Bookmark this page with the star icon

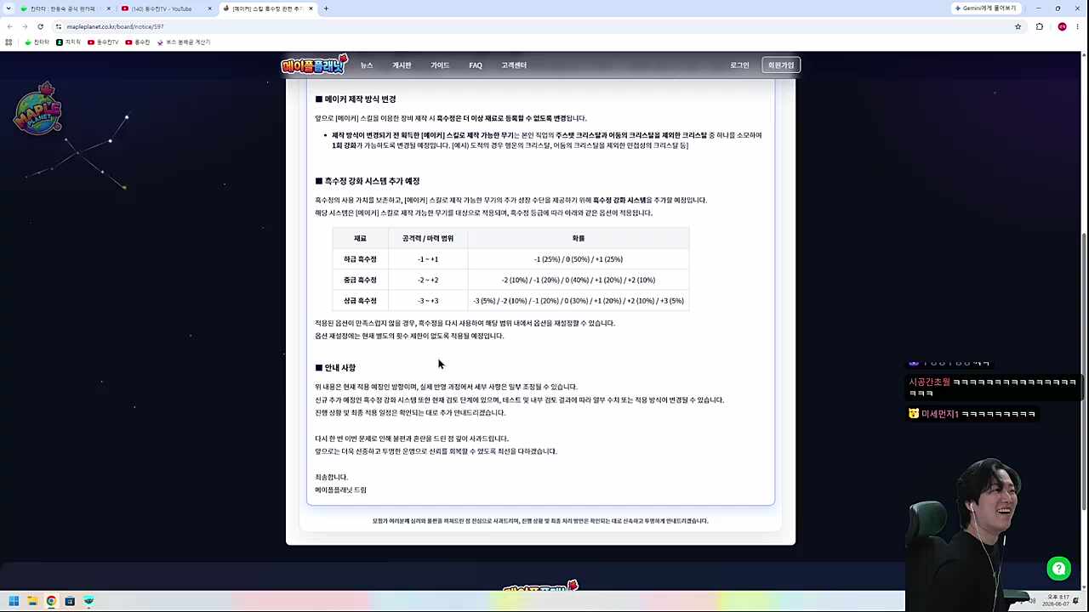pyautogui.click(x=1018, y=26)
